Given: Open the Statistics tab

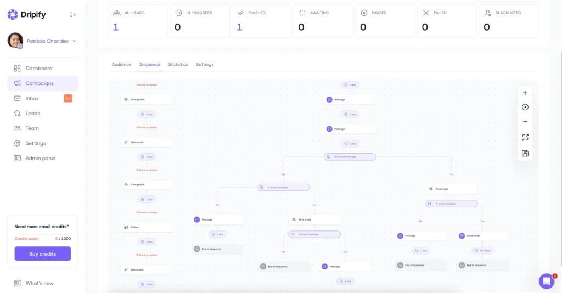Looking at the screenshot, I should point(178,64).
